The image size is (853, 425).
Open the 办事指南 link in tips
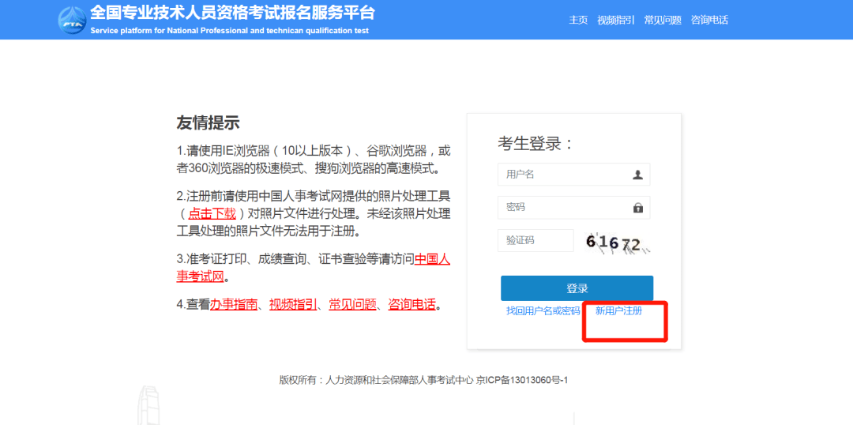click(x=234, y=305)
